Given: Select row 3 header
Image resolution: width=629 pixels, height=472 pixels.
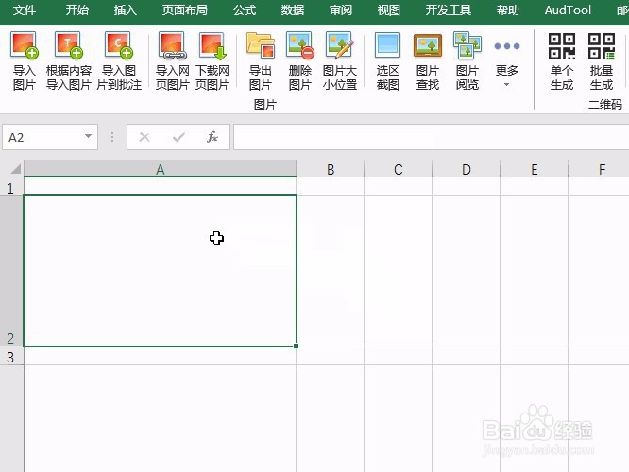Looking at the screenshot, I should [x=11, y=356].
